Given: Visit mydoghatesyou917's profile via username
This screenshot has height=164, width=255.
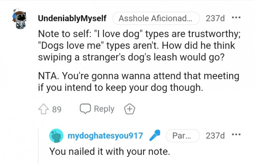Looking at the screenshot, I should coord(105,136).
